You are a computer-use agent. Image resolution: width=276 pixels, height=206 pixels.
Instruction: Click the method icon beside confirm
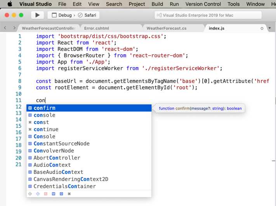(30, 108)
